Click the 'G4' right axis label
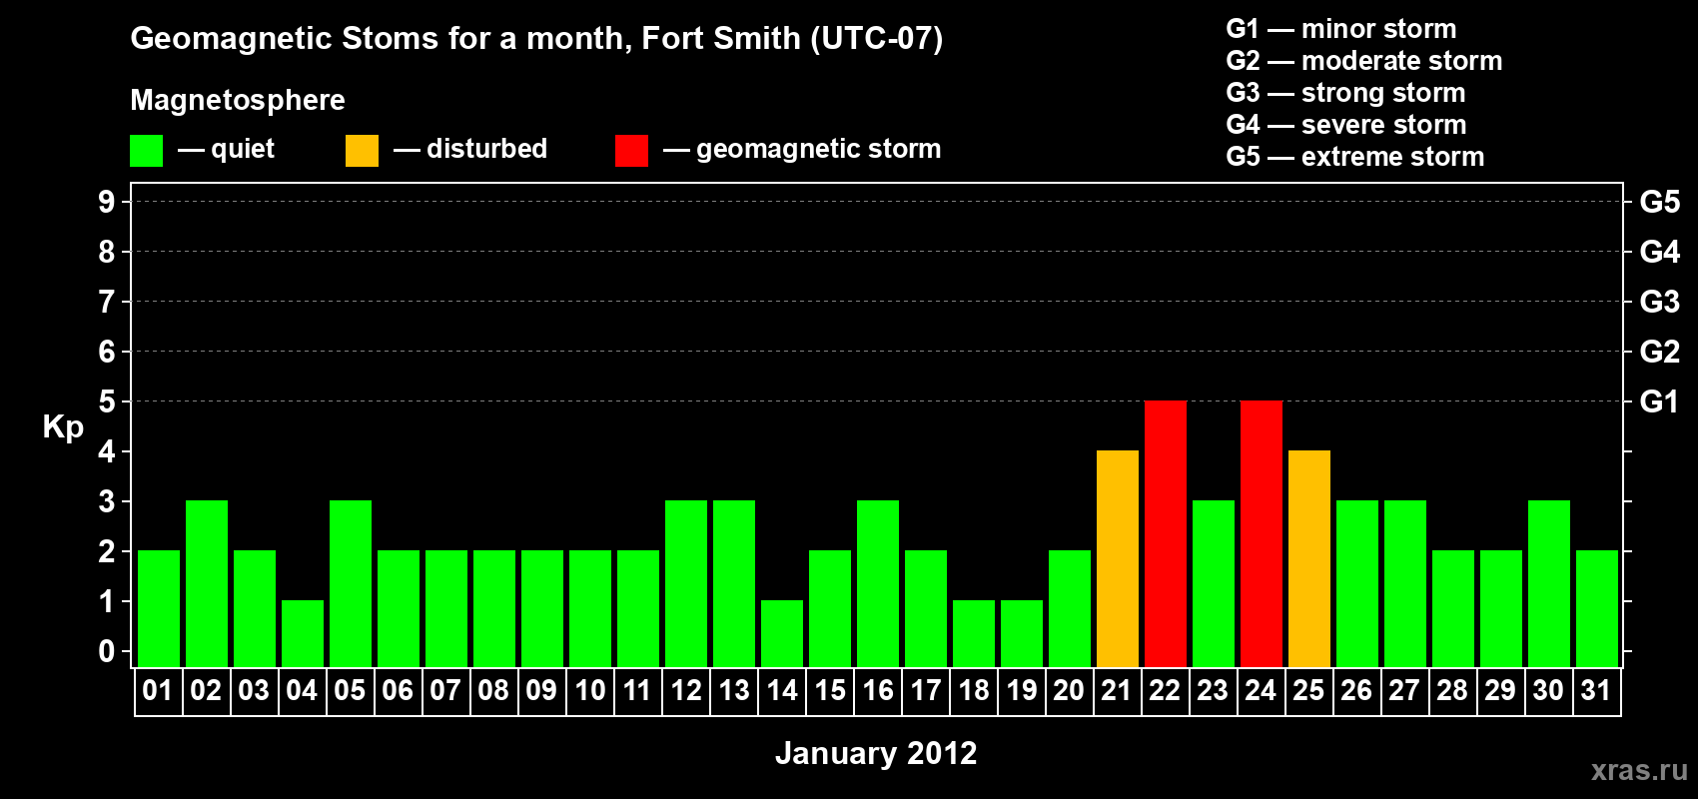Screen dimensions: 1698x799 click(x=1660, y=252)
